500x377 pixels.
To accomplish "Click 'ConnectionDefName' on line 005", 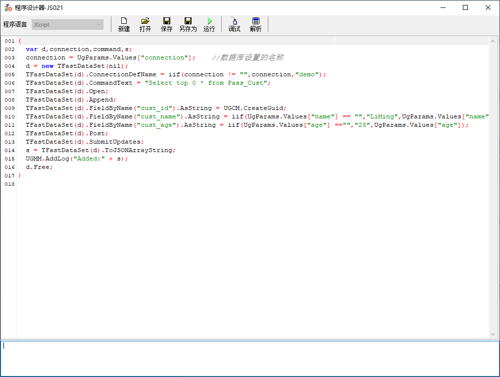I will pyautogui.click(x=123, y=74).
